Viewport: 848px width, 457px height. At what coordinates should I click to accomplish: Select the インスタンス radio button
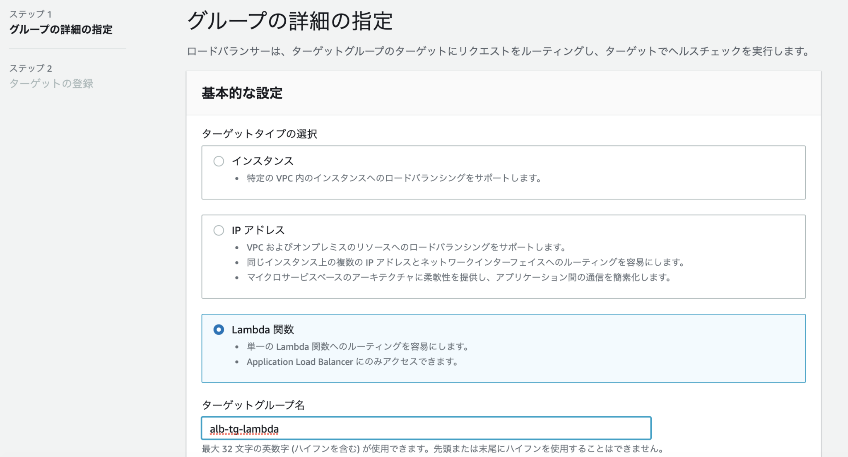click(219, 161)
